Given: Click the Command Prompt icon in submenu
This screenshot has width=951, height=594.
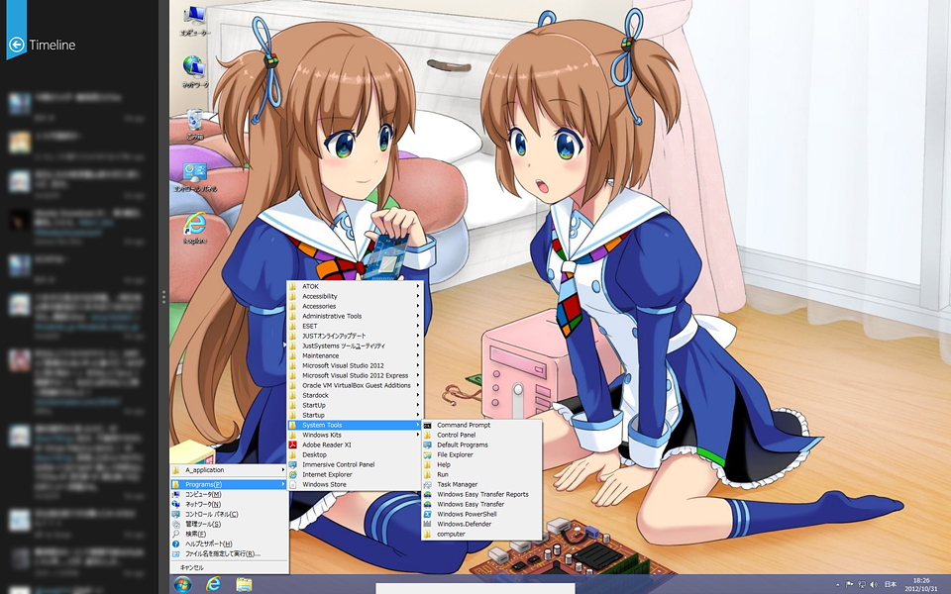Looking at the screenshot, I should pos(428,425).
